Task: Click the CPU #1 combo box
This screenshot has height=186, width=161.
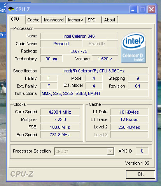Action: (x=84, y=151)
